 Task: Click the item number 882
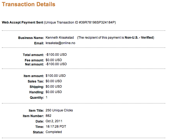point(49,116)
